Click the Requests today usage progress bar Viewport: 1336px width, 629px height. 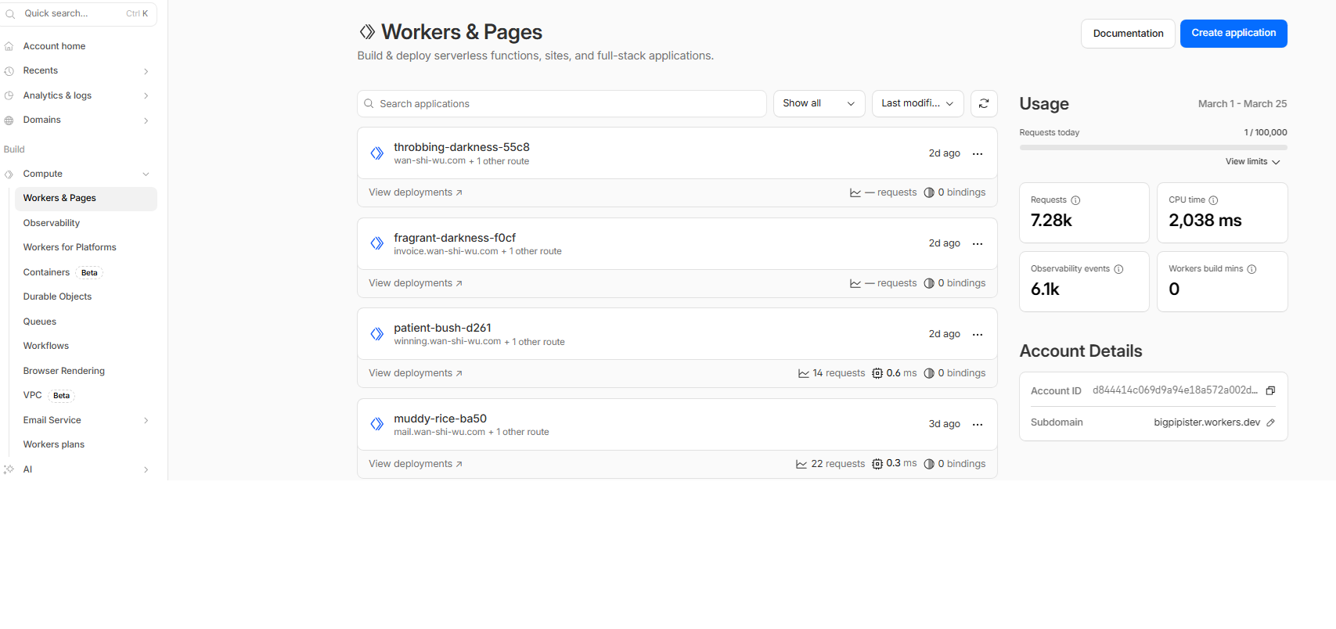point(1153,147)
